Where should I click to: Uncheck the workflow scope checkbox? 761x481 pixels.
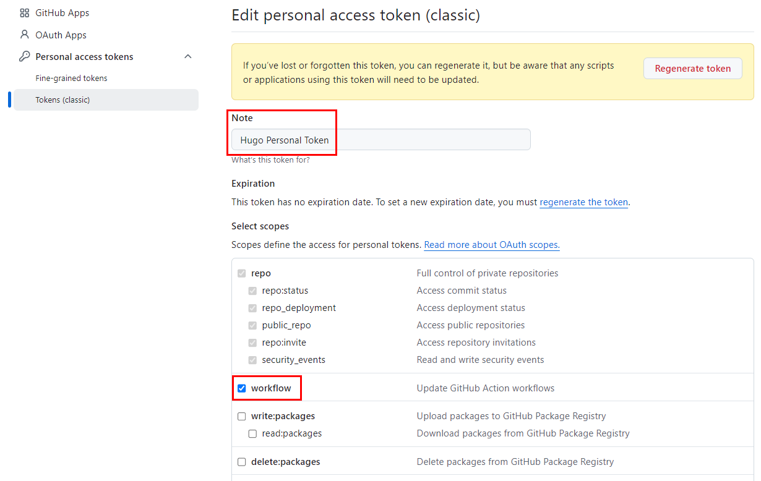tap(241, 388)
